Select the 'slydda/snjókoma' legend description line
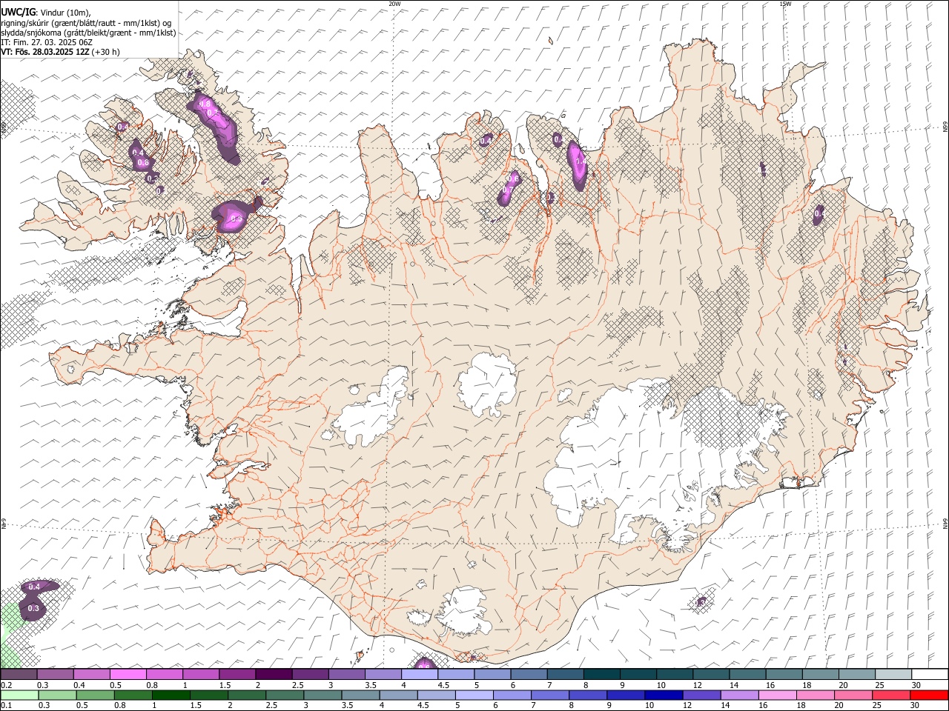 (x=88, y=33)
